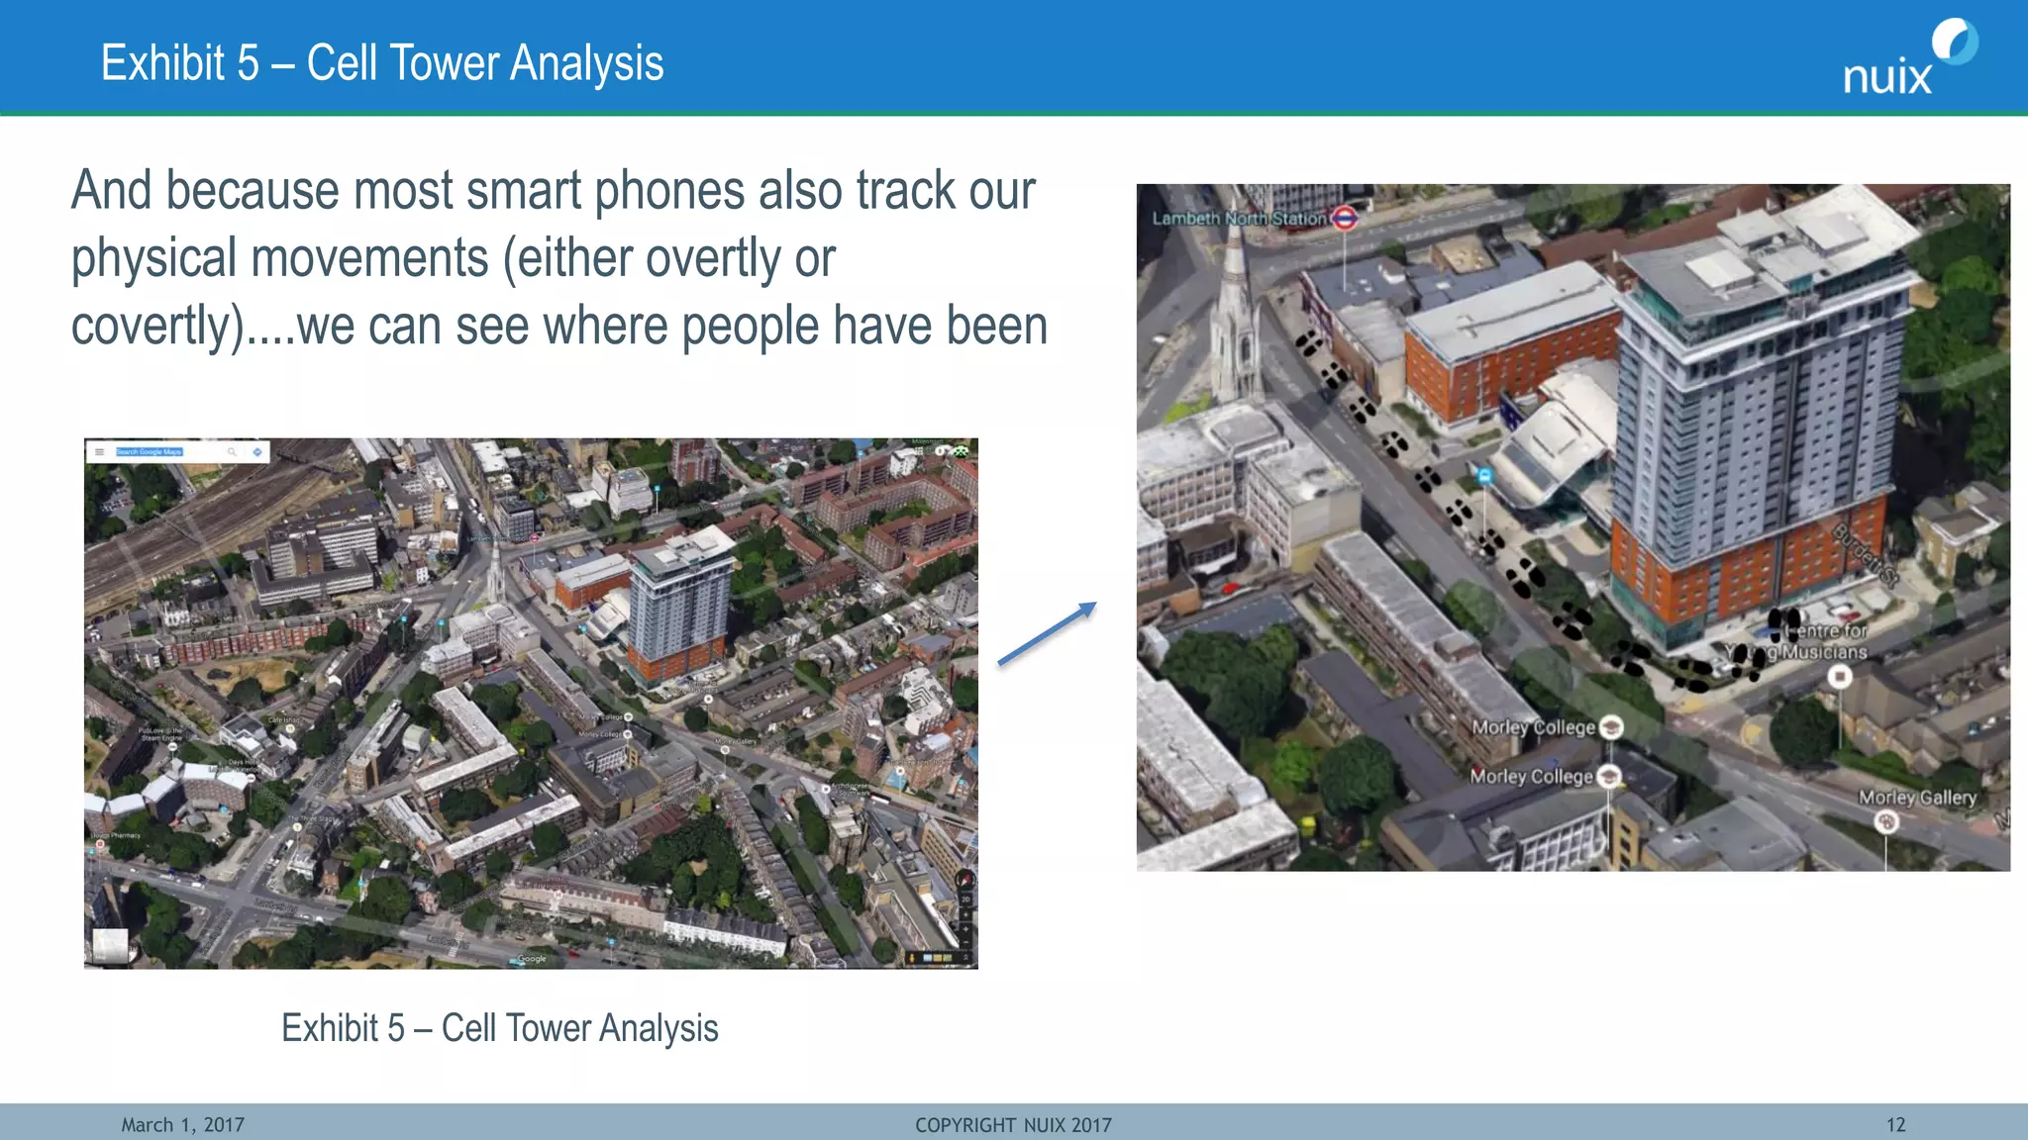Click the Lloyds Pharmacy marker in the small map
The width and height of the screenshot is (2028, 1140).
click(x=100, y=844)
